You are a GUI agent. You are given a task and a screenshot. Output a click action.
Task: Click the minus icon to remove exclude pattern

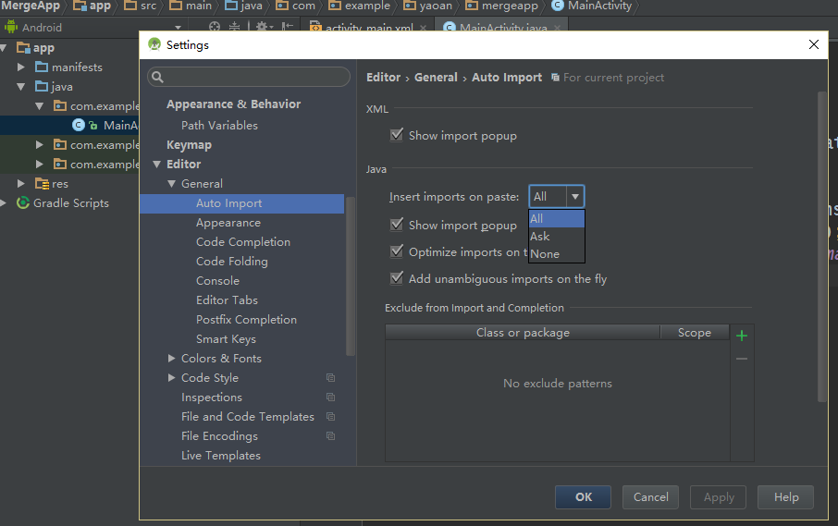(741, 359)
